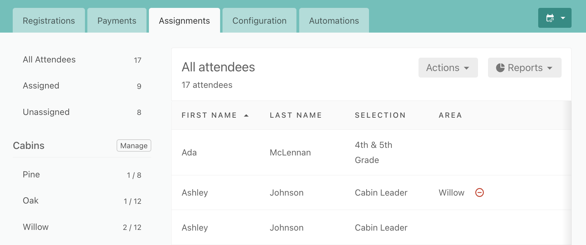The height and width of the screenshot is (245, 586).
Task: Select the Automations tab
Action: 334,21
